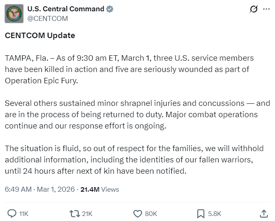Click the blue verified badge
Image resolution: width=275 pixels, height=221 pixels.
(110, 9)
